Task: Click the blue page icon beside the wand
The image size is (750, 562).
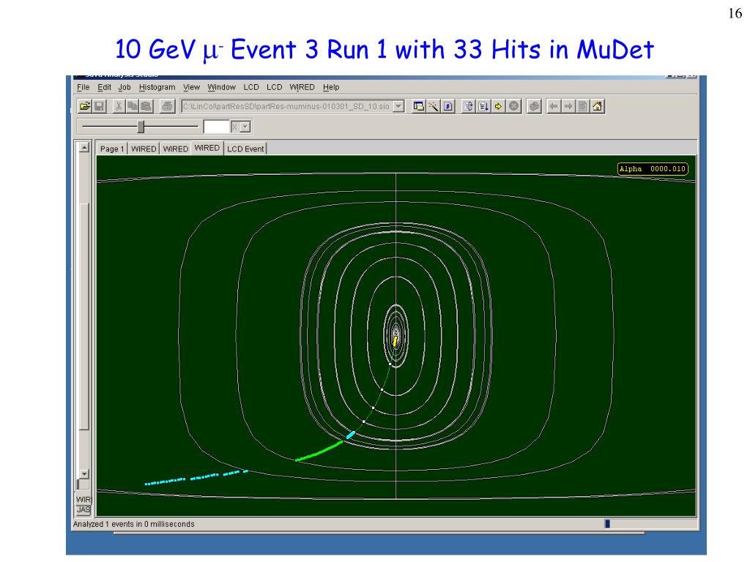Action: pyautogui.click(x=448, y=106)
